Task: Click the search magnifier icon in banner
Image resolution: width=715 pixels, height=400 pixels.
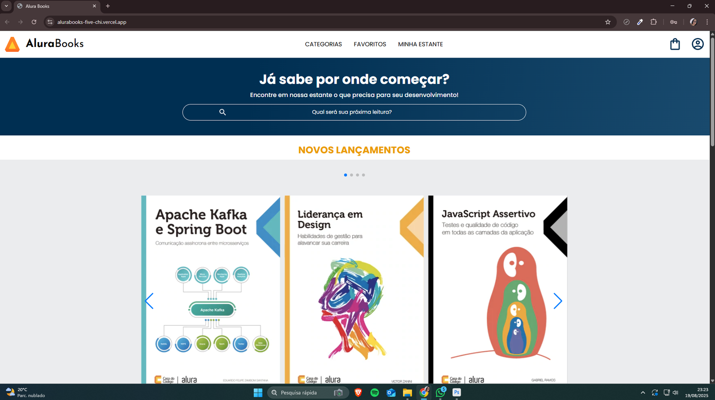Action: click(223, 112)
